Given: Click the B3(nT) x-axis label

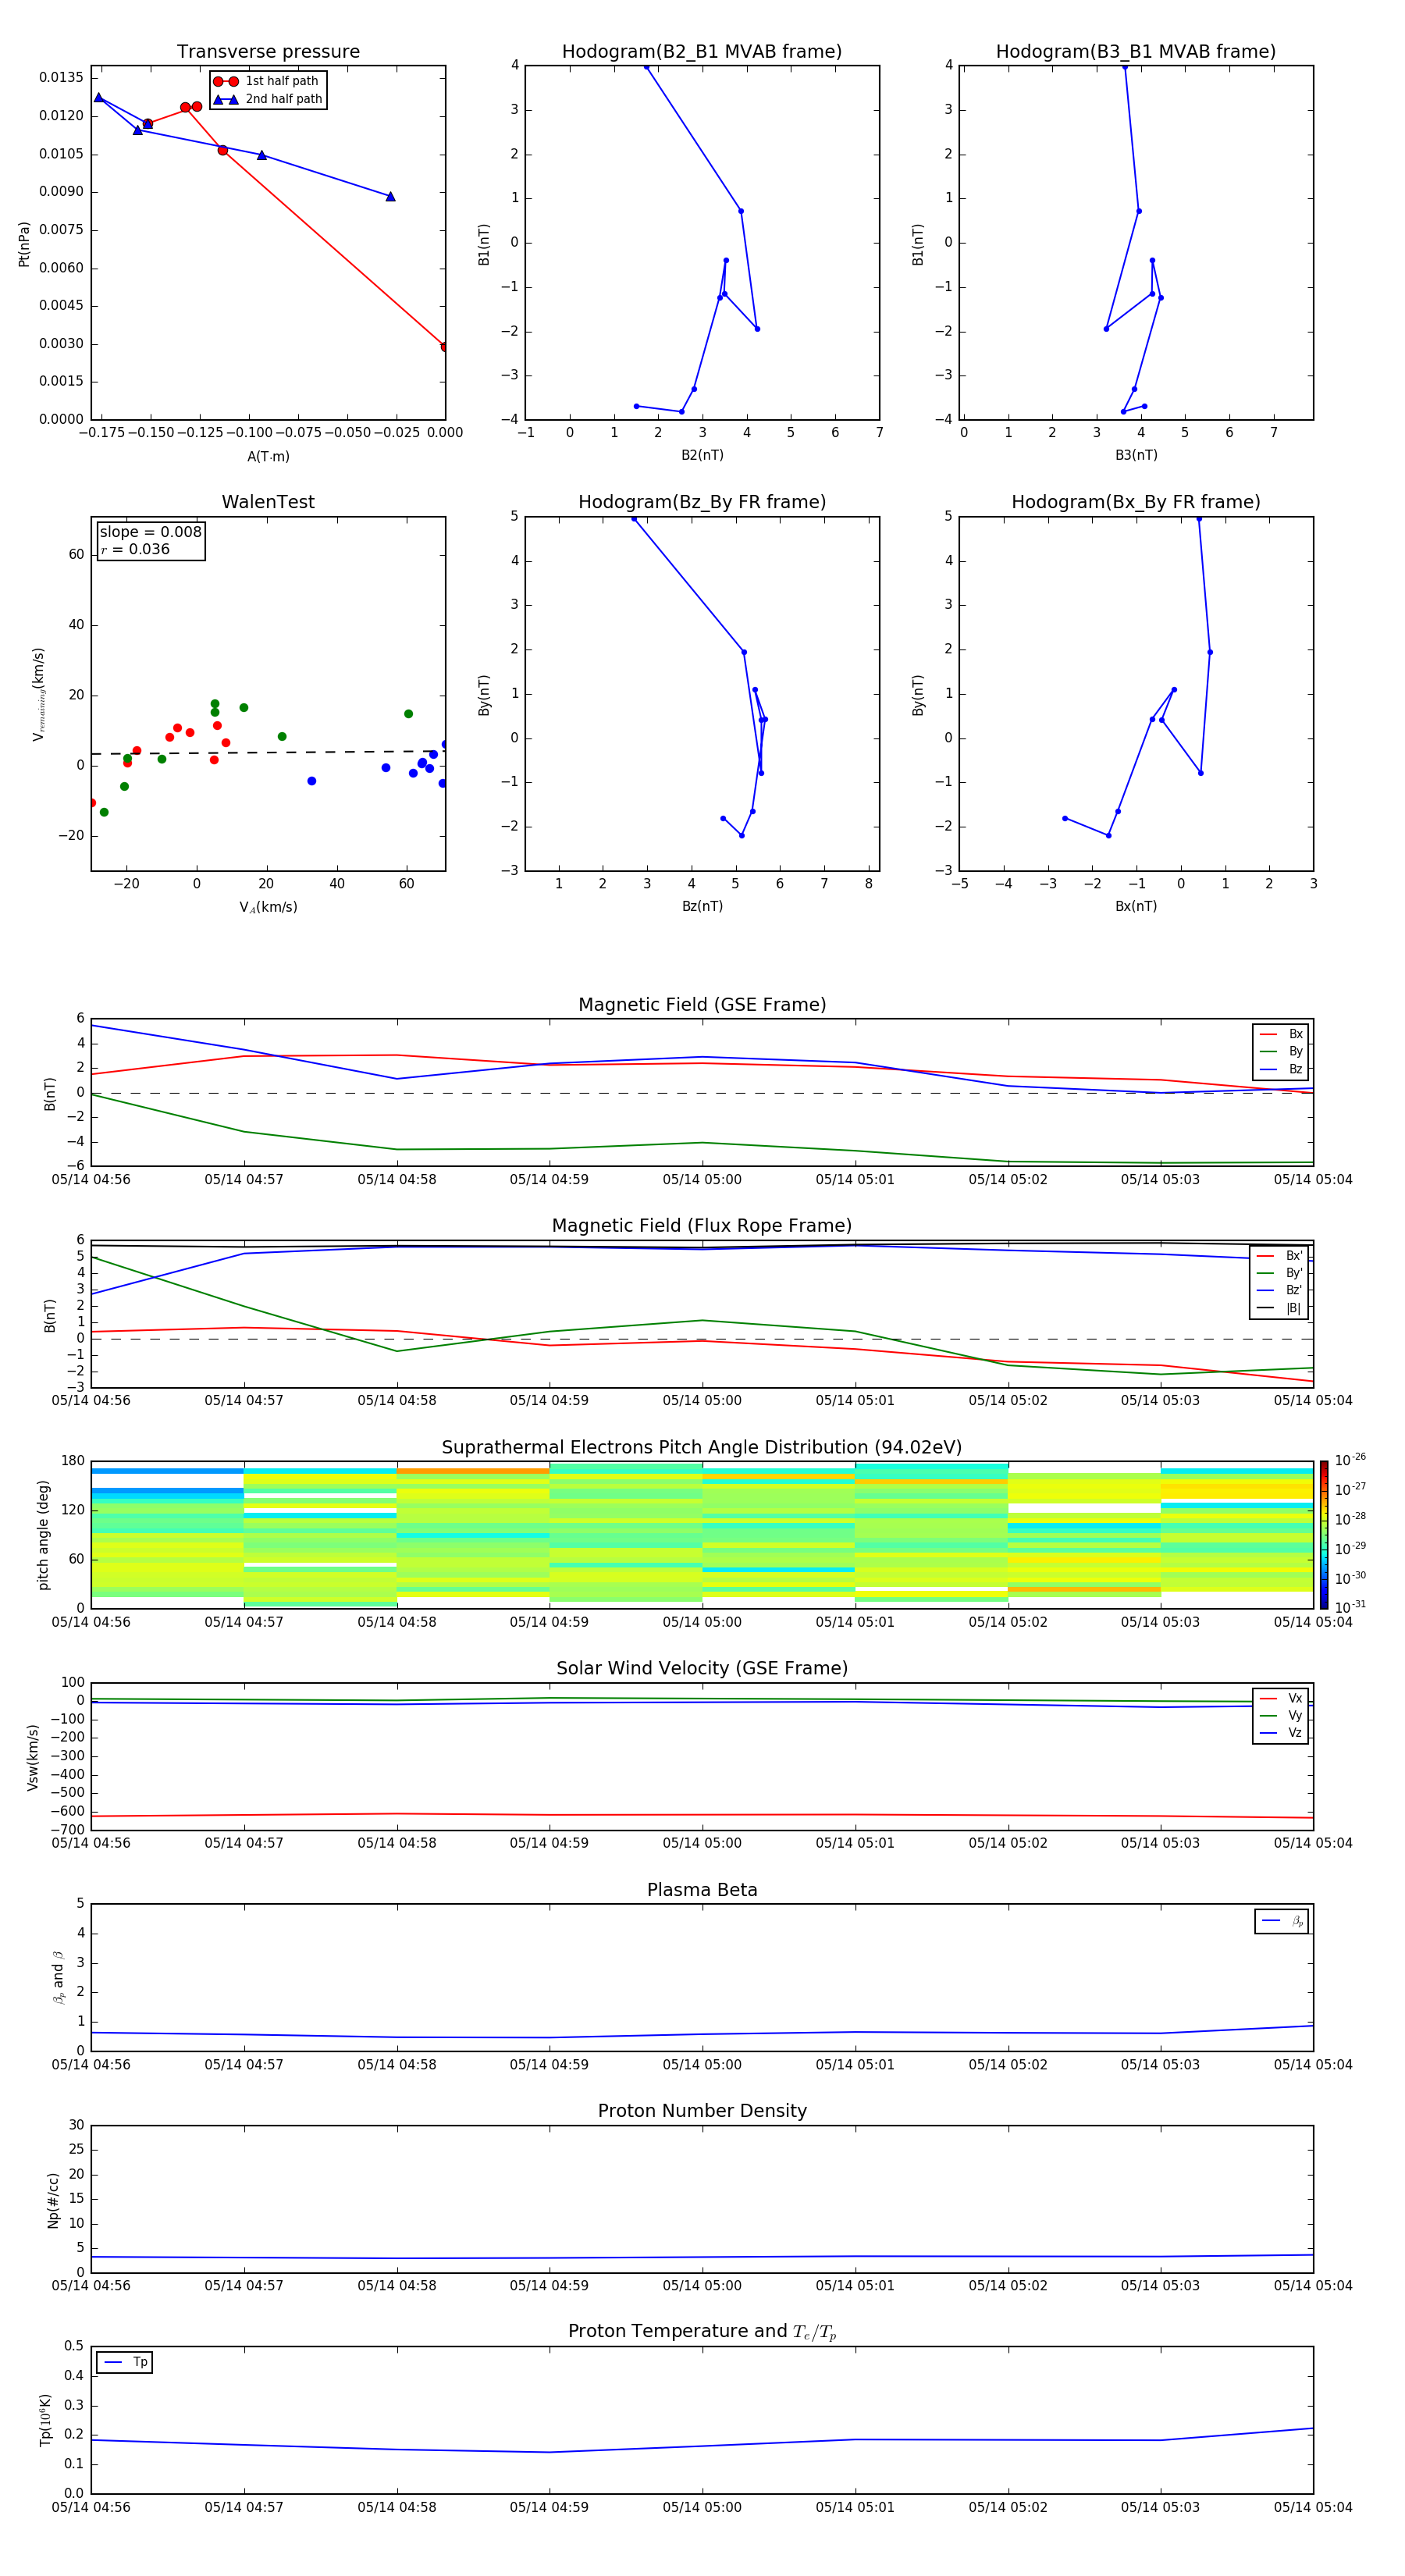Looking at the screenshot, I should (x=1136, y=455).
